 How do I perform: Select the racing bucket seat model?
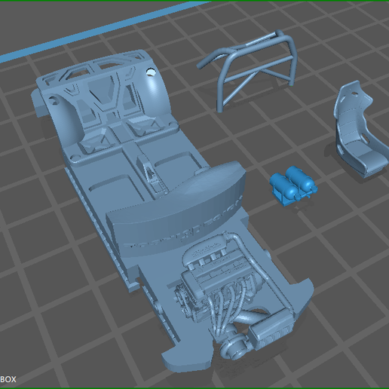click(360, 130)
